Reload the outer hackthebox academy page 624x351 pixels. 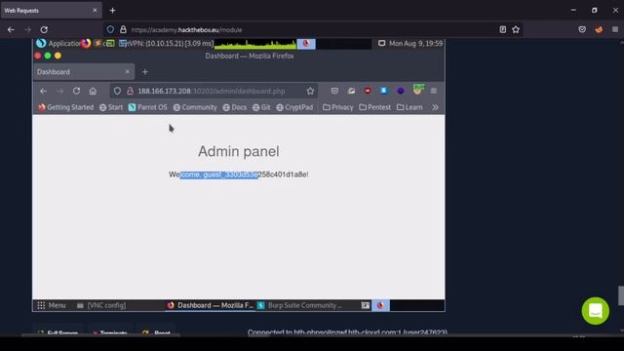[x=44, y=29]
